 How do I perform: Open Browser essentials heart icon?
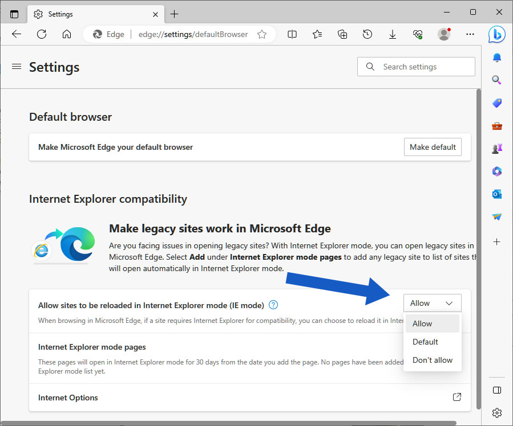click(418, 34)
